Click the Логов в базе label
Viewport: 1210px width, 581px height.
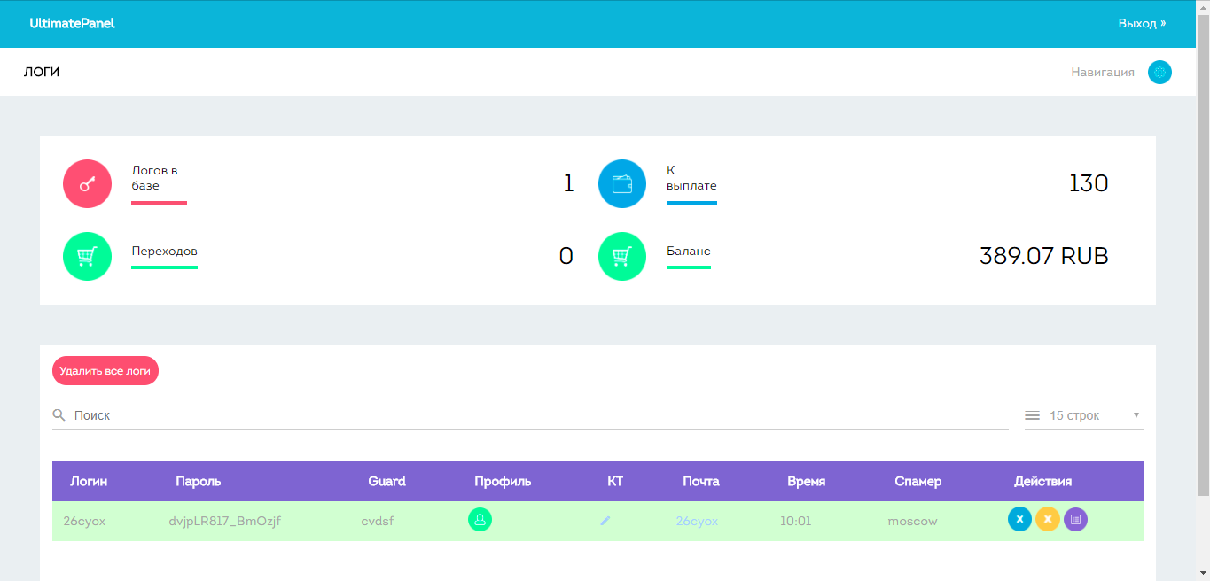[156, 178]
